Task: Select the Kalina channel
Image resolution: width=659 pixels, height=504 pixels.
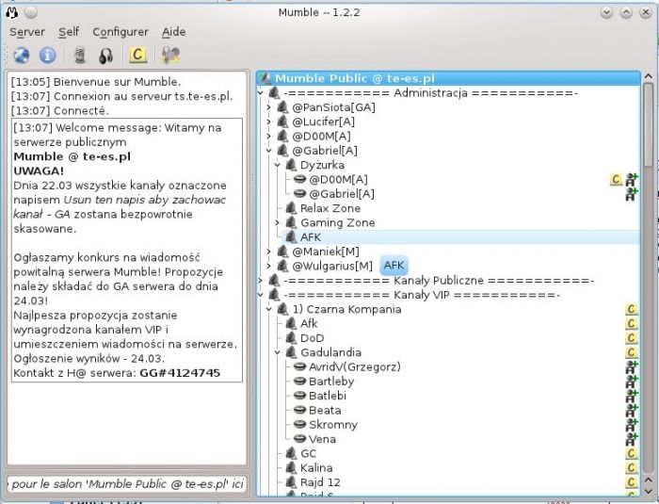Action: click(316, 468)
